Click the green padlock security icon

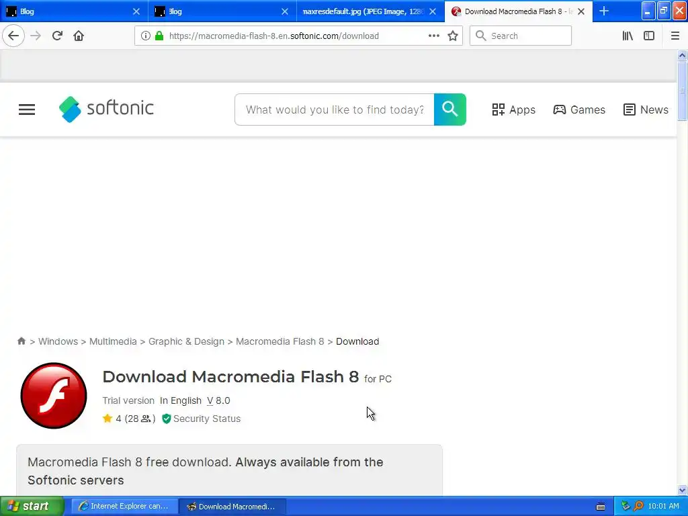(x=159, y=36)
